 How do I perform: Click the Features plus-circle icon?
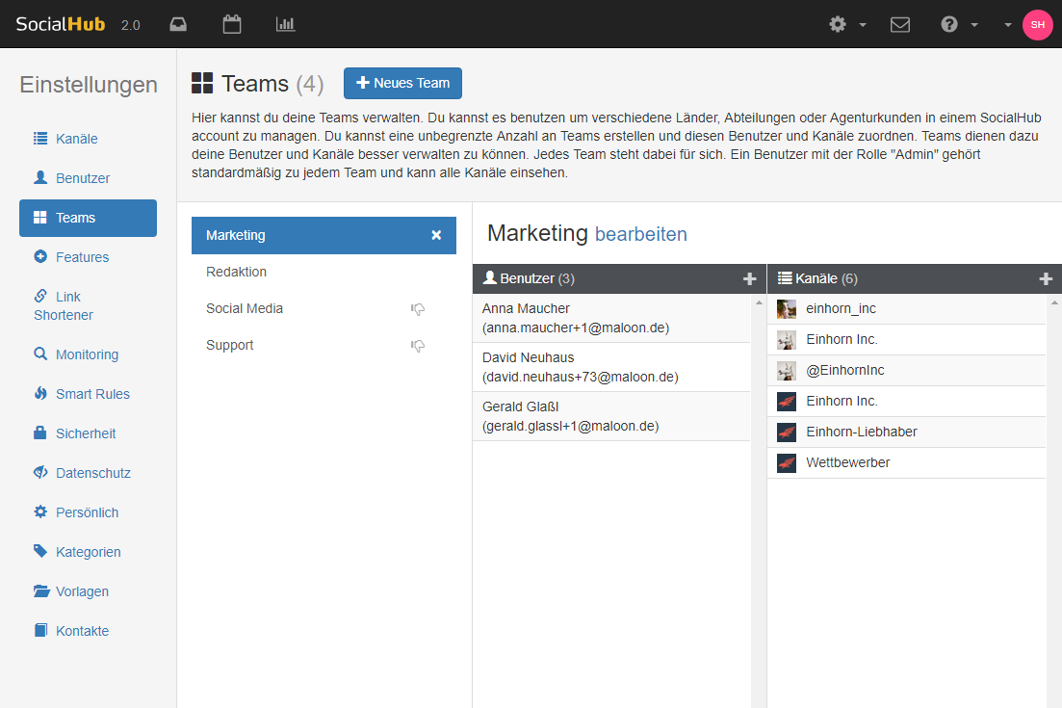pos(40,256)
